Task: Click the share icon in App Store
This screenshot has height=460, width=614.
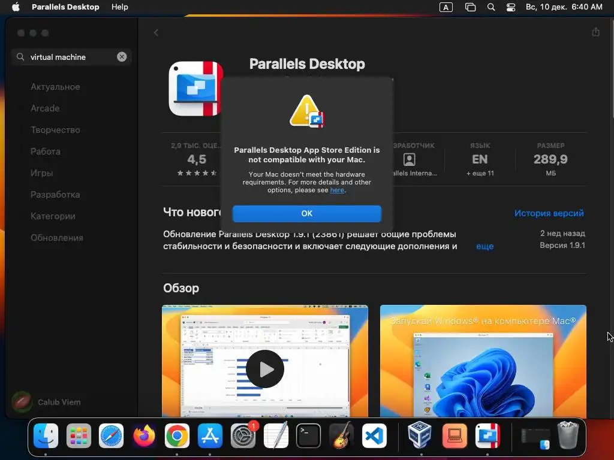Action: point(595,32)
